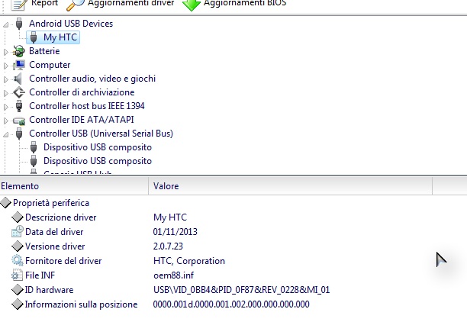The height and width of the screenshot is (322, 467).
Task: Click the Batterie icon in device tree
Action: point(19,51)
